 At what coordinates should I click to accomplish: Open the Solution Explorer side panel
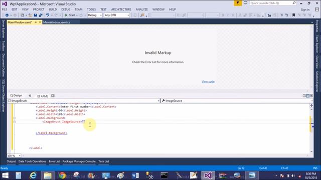tap(317, 81)
